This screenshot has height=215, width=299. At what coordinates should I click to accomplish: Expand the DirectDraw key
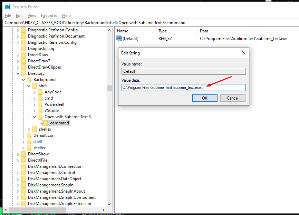[18, 55]
